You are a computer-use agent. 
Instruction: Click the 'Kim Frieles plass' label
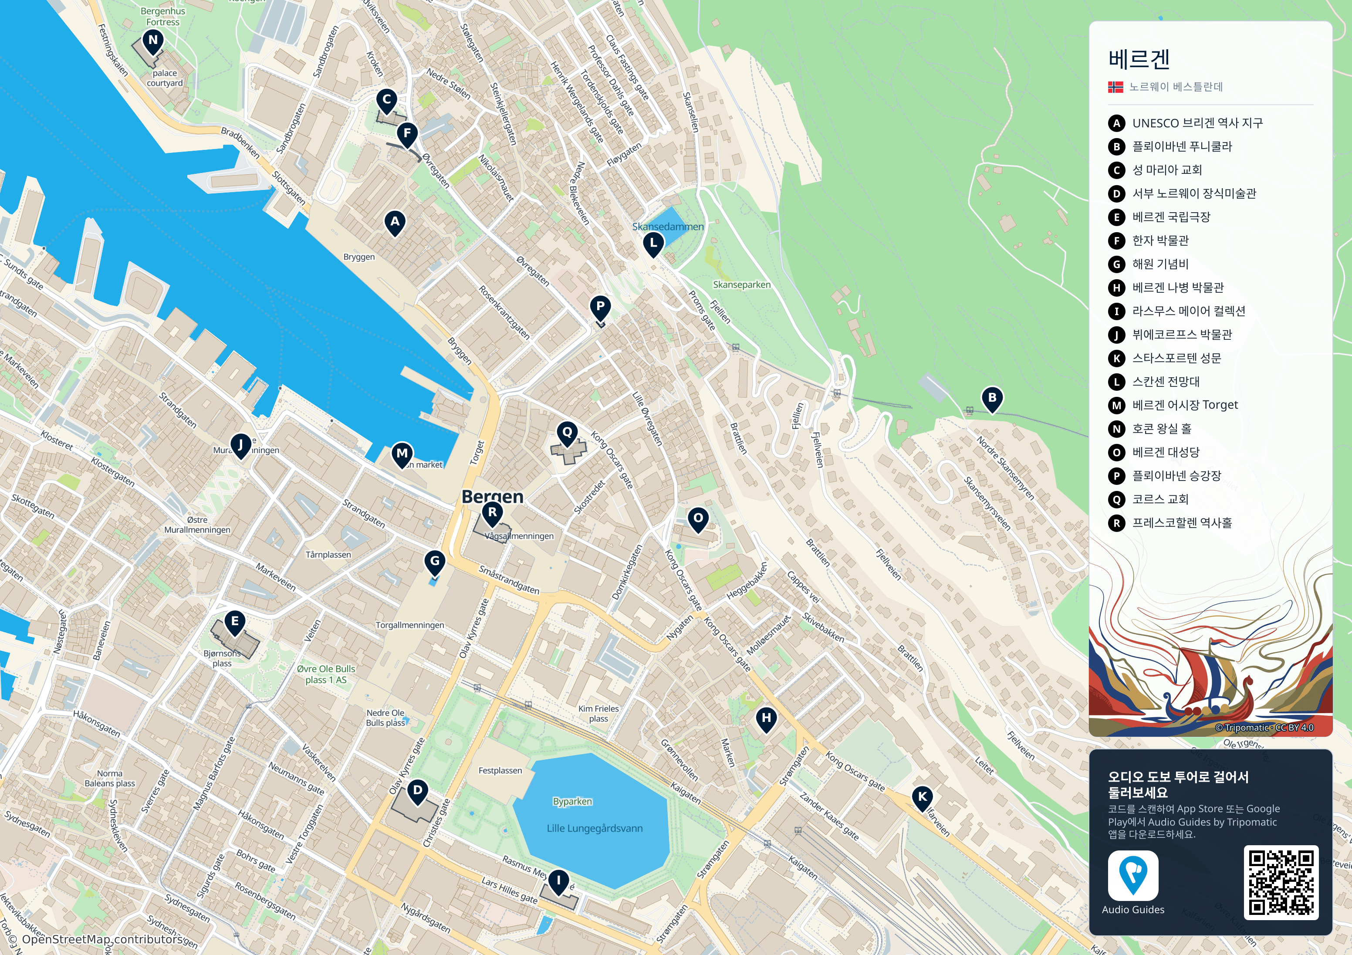598,714
